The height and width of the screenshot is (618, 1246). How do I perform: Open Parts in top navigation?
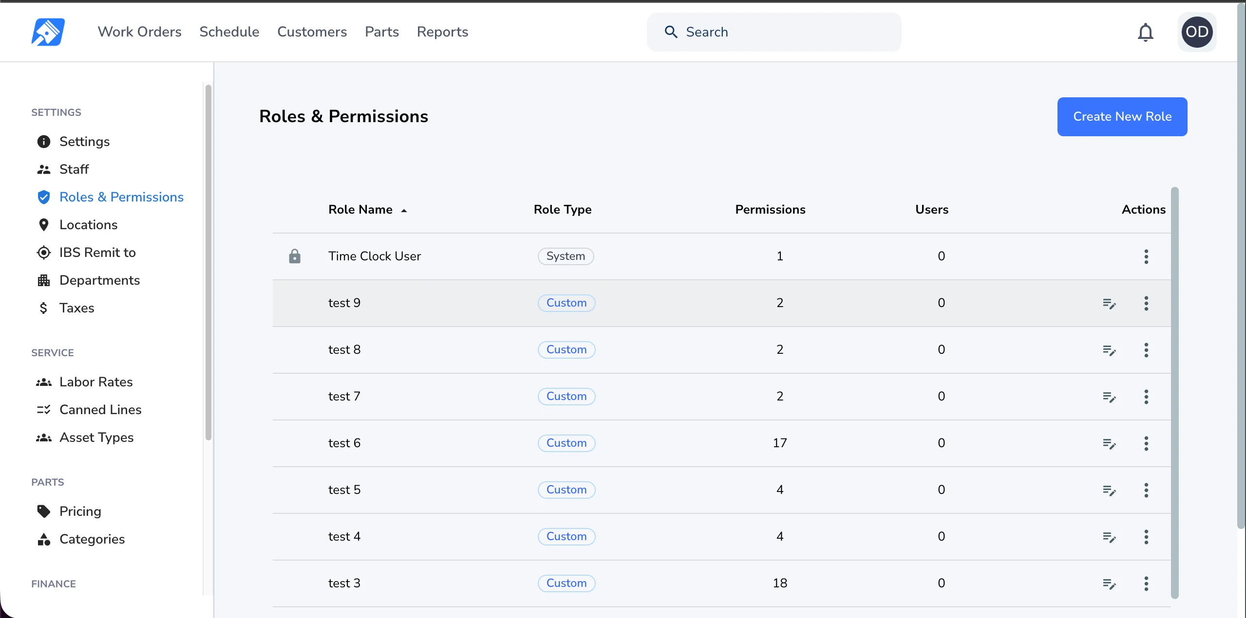[382, 32]
